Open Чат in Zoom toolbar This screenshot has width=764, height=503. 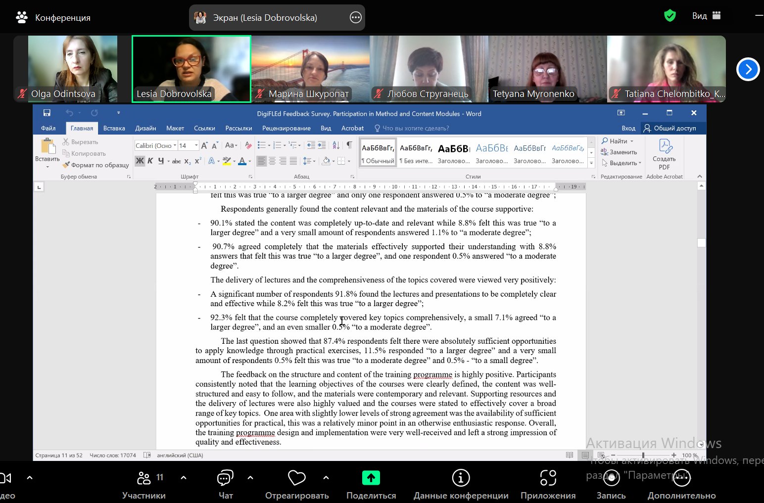pos(226,485)
